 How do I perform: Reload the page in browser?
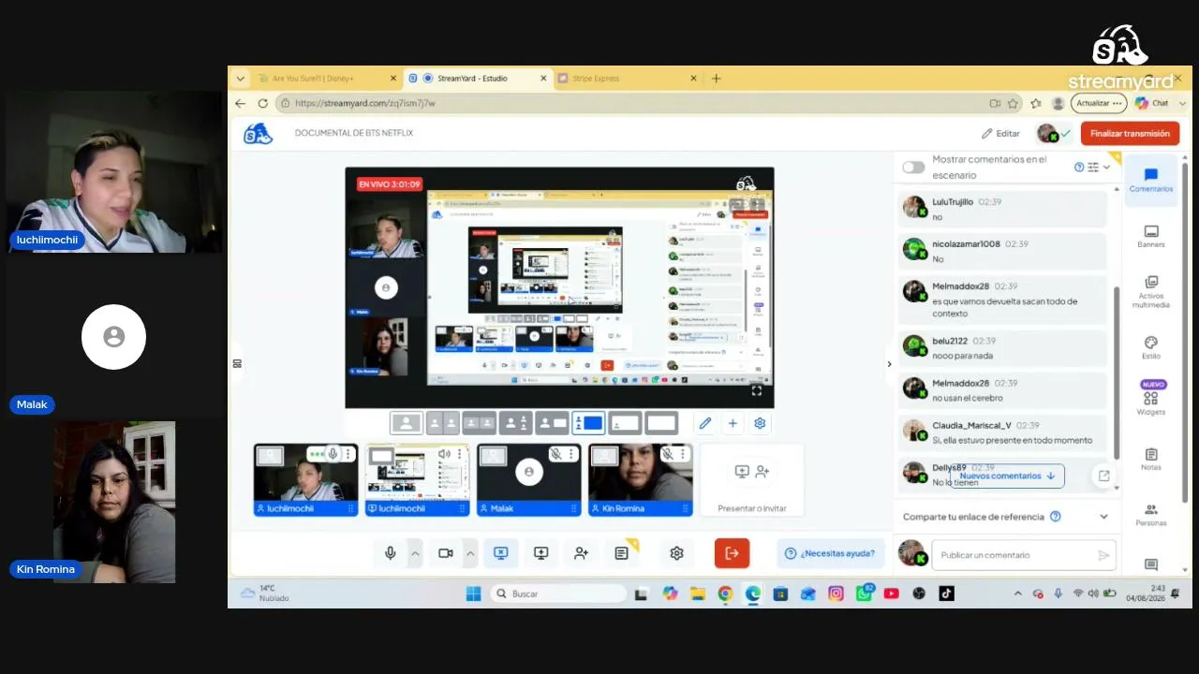pos(262,103)
